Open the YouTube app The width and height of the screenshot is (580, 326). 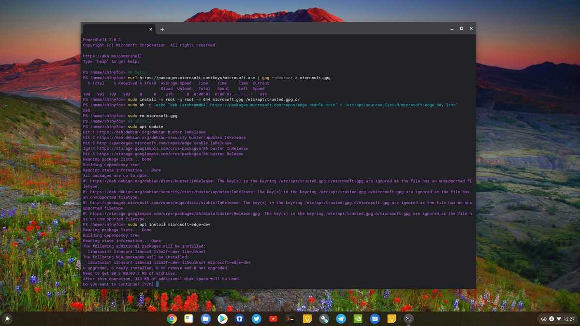tap(274, 319)
